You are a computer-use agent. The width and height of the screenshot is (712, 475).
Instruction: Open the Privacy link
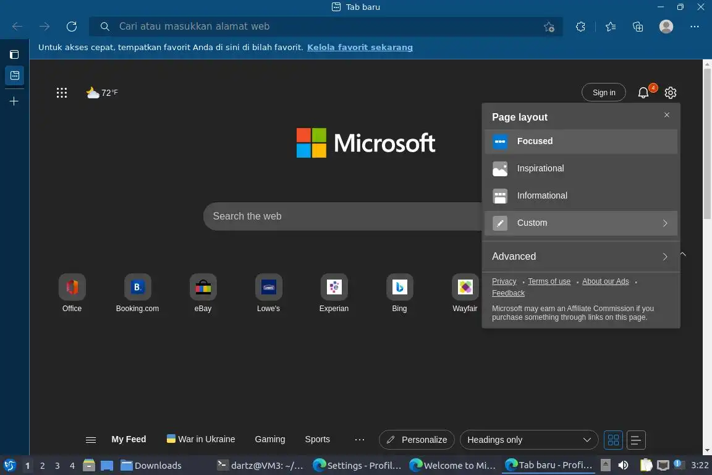(x=504, y=281)
